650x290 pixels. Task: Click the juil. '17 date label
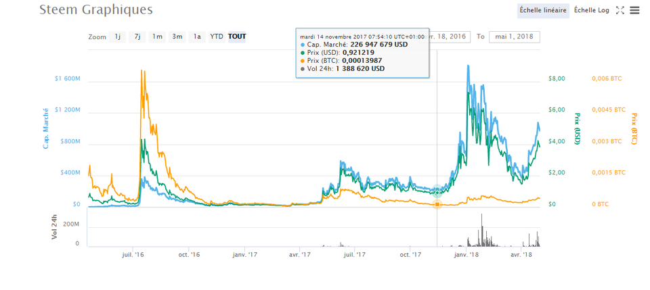(354, 256)
